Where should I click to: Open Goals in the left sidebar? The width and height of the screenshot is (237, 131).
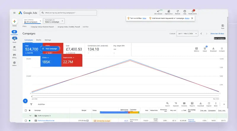click(x=14, y=40)
